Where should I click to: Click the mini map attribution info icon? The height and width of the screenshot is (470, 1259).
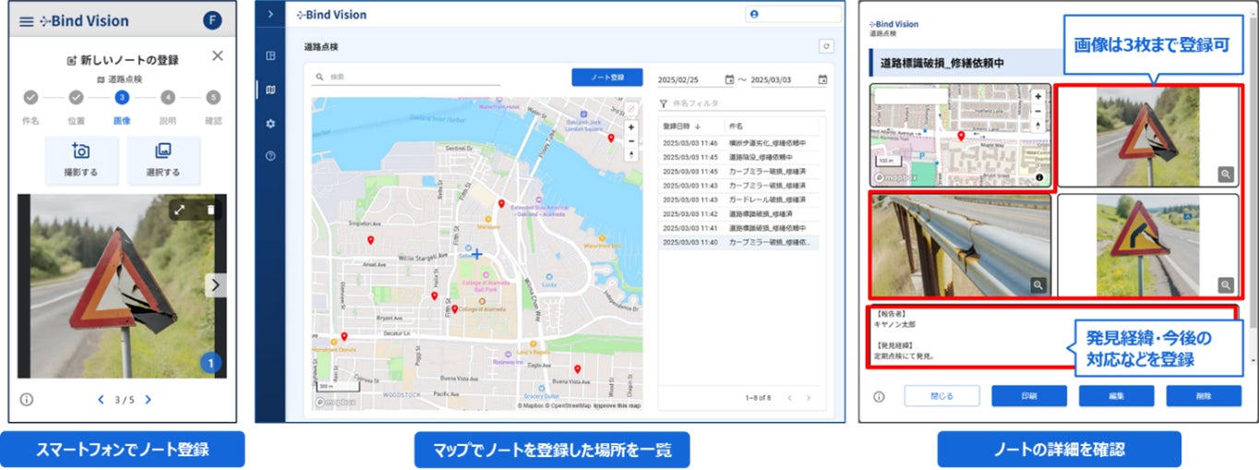click(1038, 176)
